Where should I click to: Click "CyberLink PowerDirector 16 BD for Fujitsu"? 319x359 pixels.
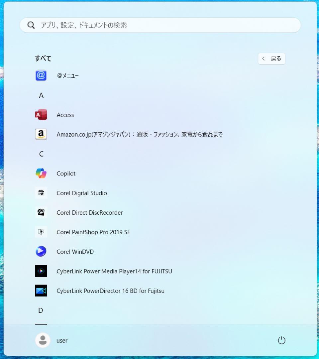(x=110, y=291)
